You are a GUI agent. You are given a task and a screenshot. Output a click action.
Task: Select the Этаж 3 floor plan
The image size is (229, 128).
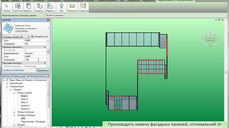pos(24,102)
